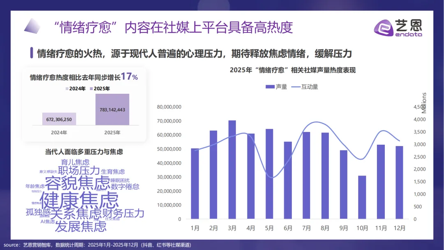Click the source footnote text
The height and width of the screenshot is (250, 444).
click(97, 245)
